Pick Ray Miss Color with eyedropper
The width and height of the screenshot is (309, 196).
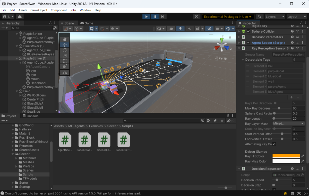click(303, 161)
